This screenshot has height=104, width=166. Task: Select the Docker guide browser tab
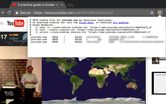click(36, 4)
